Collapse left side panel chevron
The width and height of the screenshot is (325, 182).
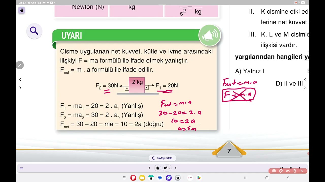point(20,80)
